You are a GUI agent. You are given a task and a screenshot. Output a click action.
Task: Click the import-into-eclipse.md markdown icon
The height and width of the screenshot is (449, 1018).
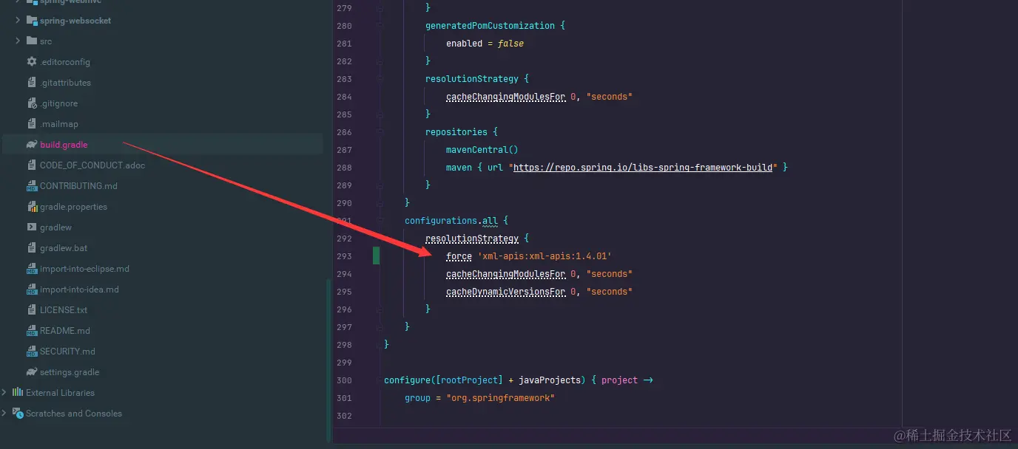coord(32,269)
